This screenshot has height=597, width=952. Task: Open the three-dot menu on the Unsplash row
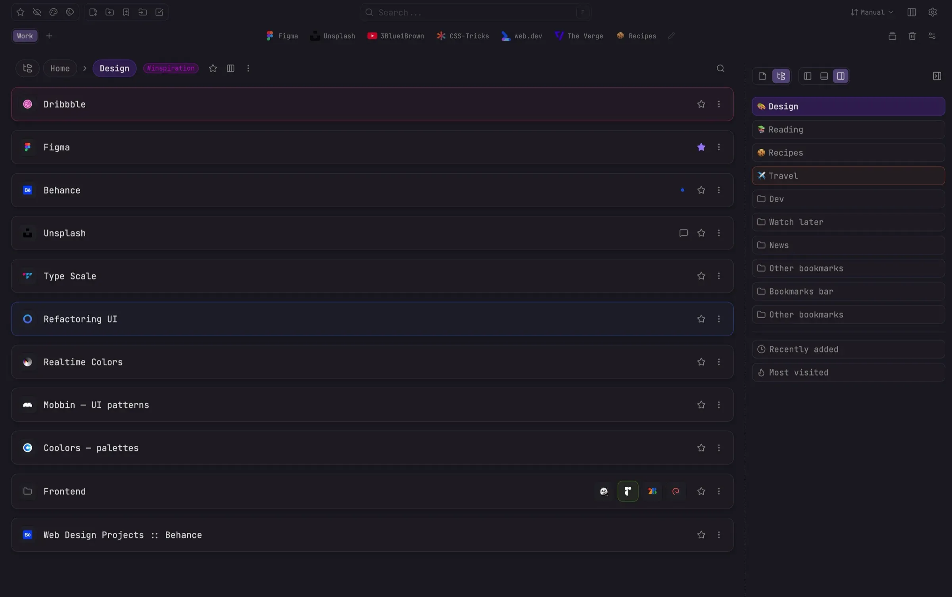coord(719,233)
